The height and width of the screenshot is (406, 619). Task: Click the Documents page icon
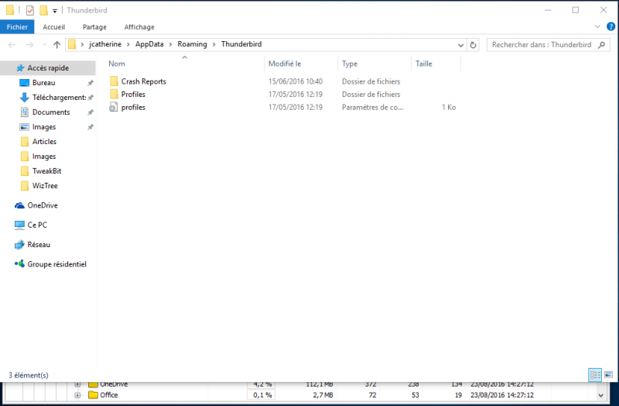click(25, 112)
